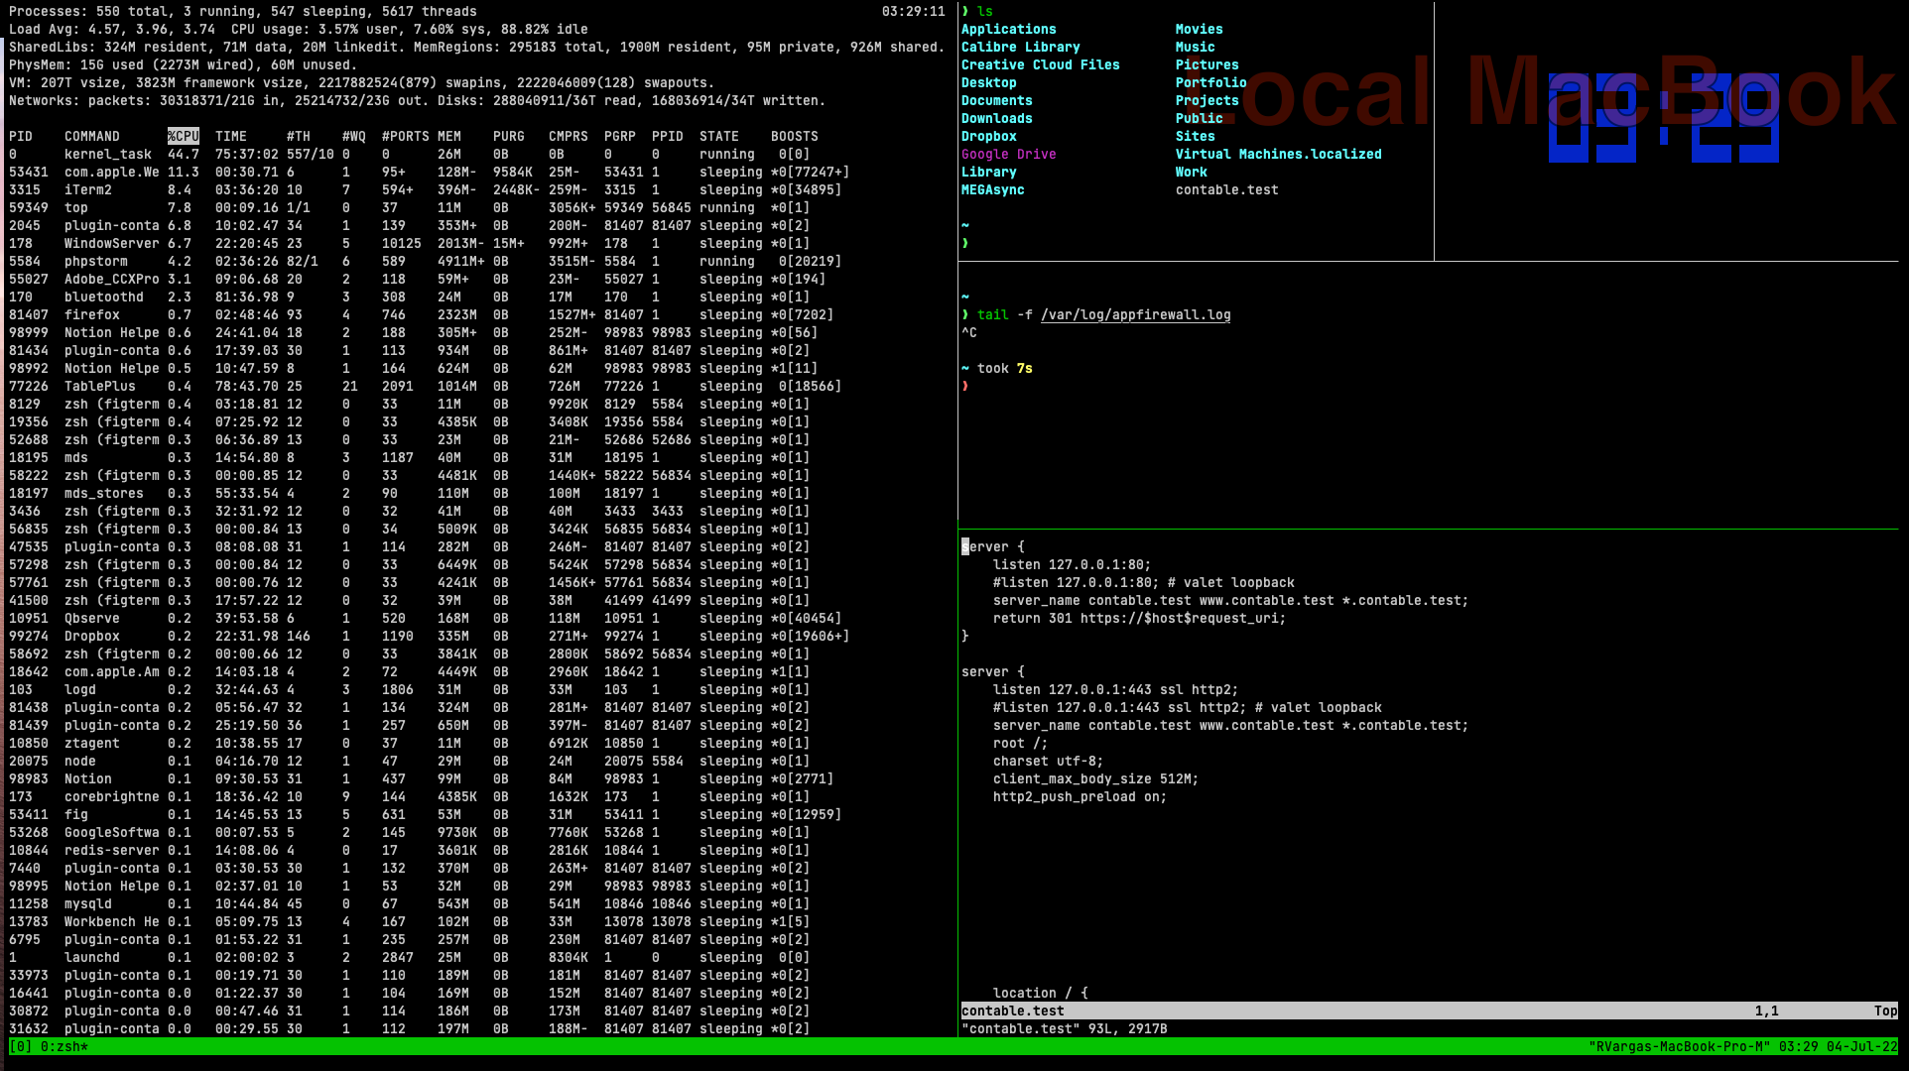Screen dimensions: 1909x1071
Task: Select the corebrightne process row
Action: point(410,796)
